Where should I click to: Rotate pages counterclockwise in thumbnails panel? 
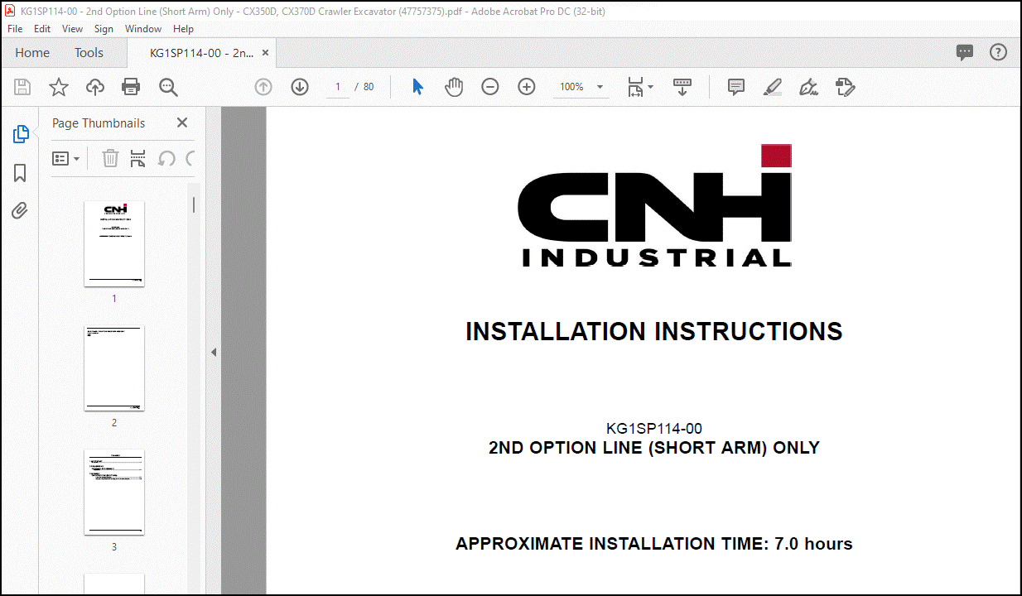[166, 158]
